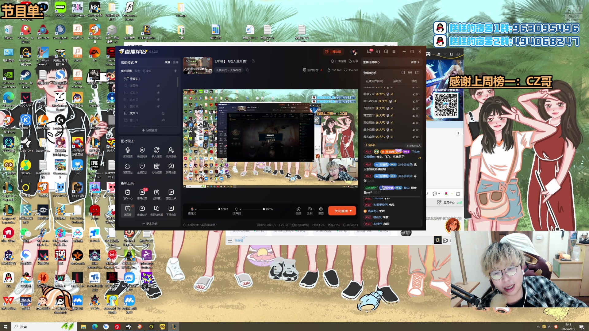The height and width of the screenshot is (331, 589).
Task: Open 弹幕玩法 danmaku games
Action: [128, 168]
